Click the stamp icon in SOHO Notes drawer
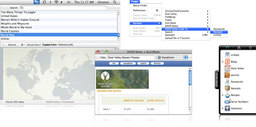This screenshot has height=127, width=256. tap(239, 47)
